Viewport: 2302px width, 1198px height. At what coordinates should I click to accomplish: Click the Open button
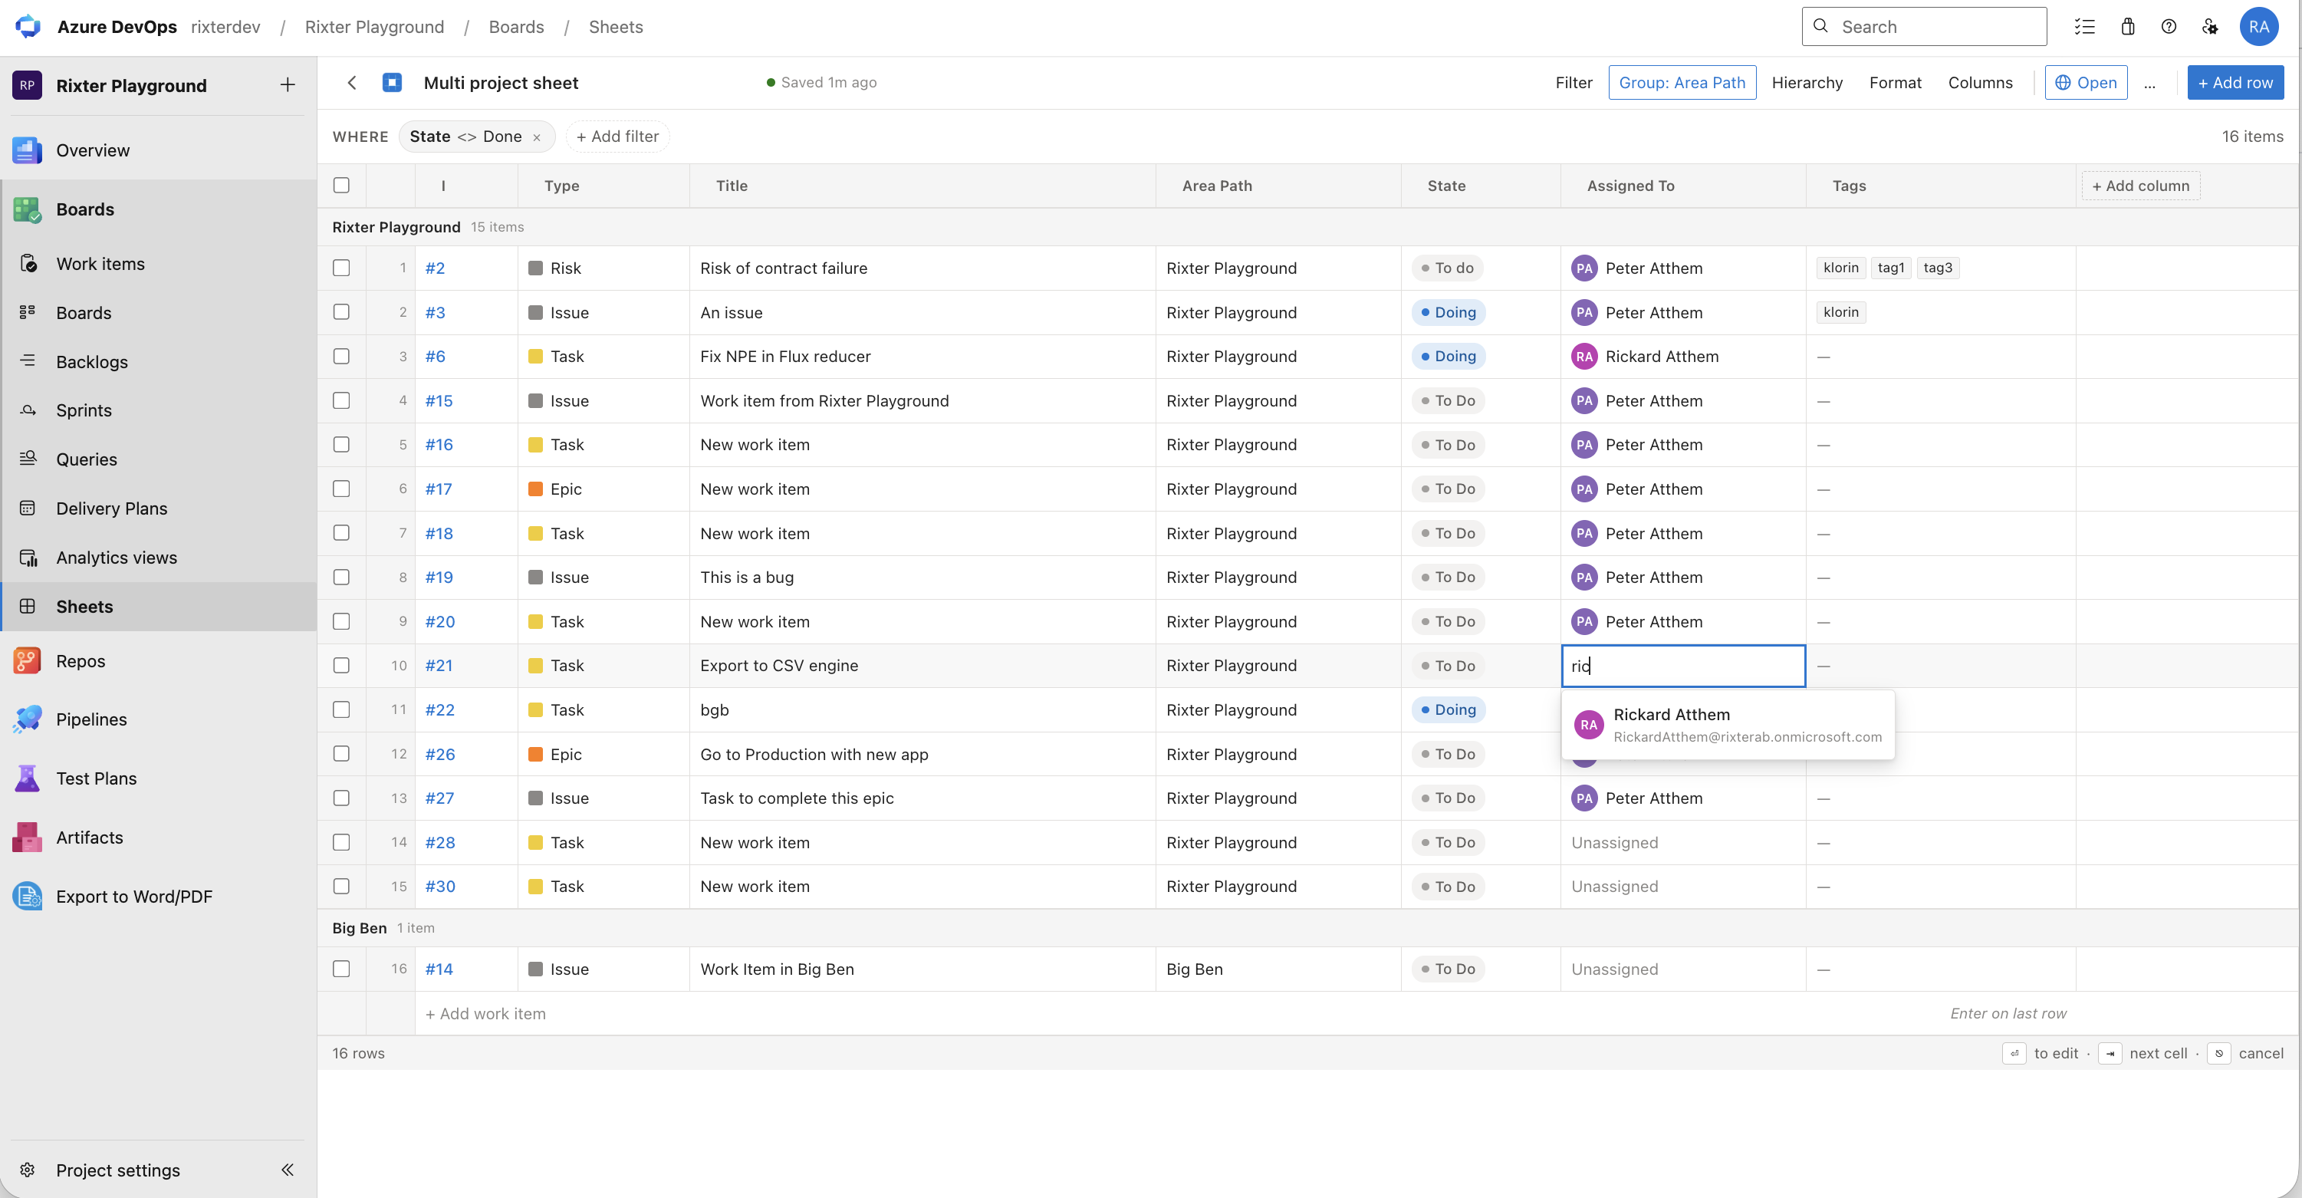(x=2086, y=82)
